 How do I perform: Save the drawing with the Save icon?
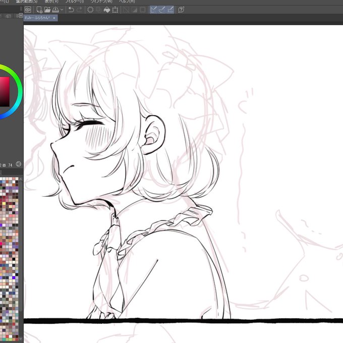tap(55, 10)
